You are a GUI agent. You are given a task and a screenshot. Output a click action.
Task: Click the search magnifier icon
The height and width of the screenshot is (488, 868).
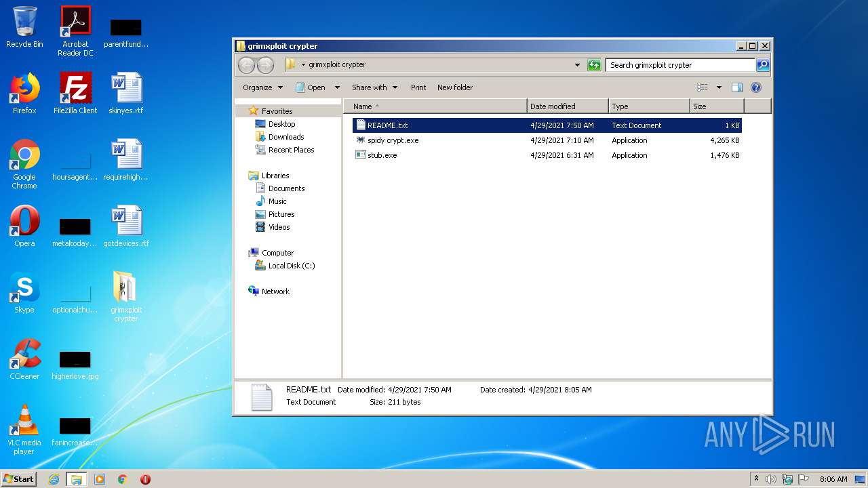[763, 65]
